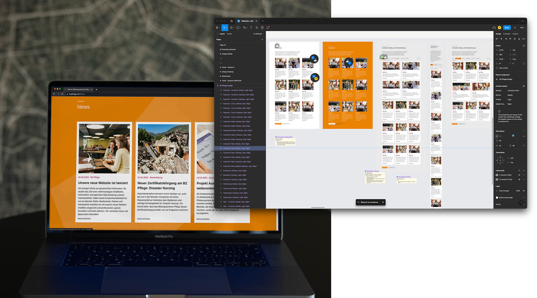
Task: Click the align top icon
Action: pos(510,39)
